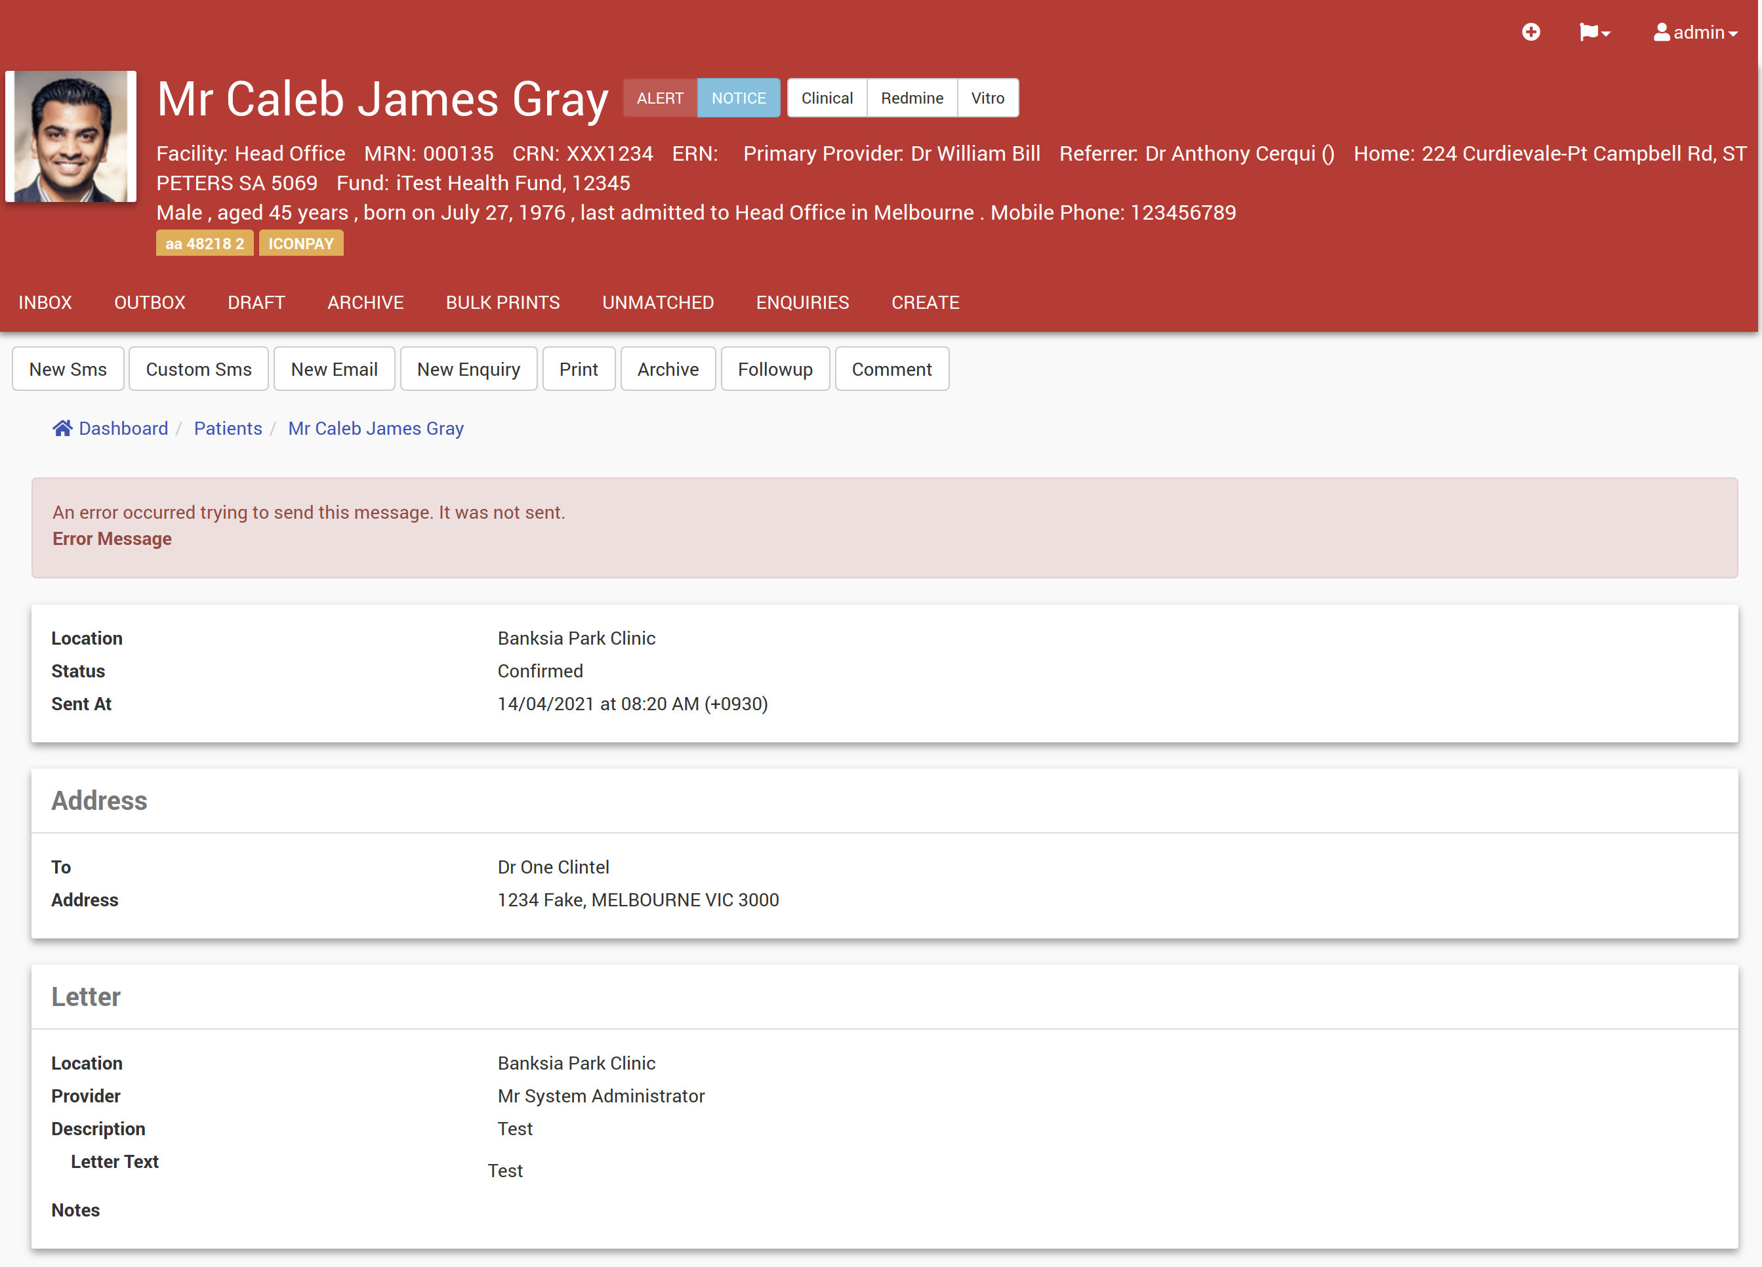The height and width of the screenshot is (1267, 1762).
Task: Click the New Sms button
Action: pyautogui.click(x=68, y=369)
